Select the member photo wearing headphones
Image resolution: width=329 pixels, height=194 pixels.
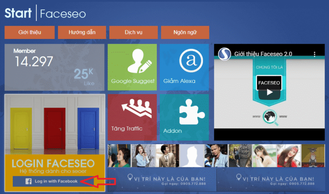pyautogui.click(x=119, y=156)
